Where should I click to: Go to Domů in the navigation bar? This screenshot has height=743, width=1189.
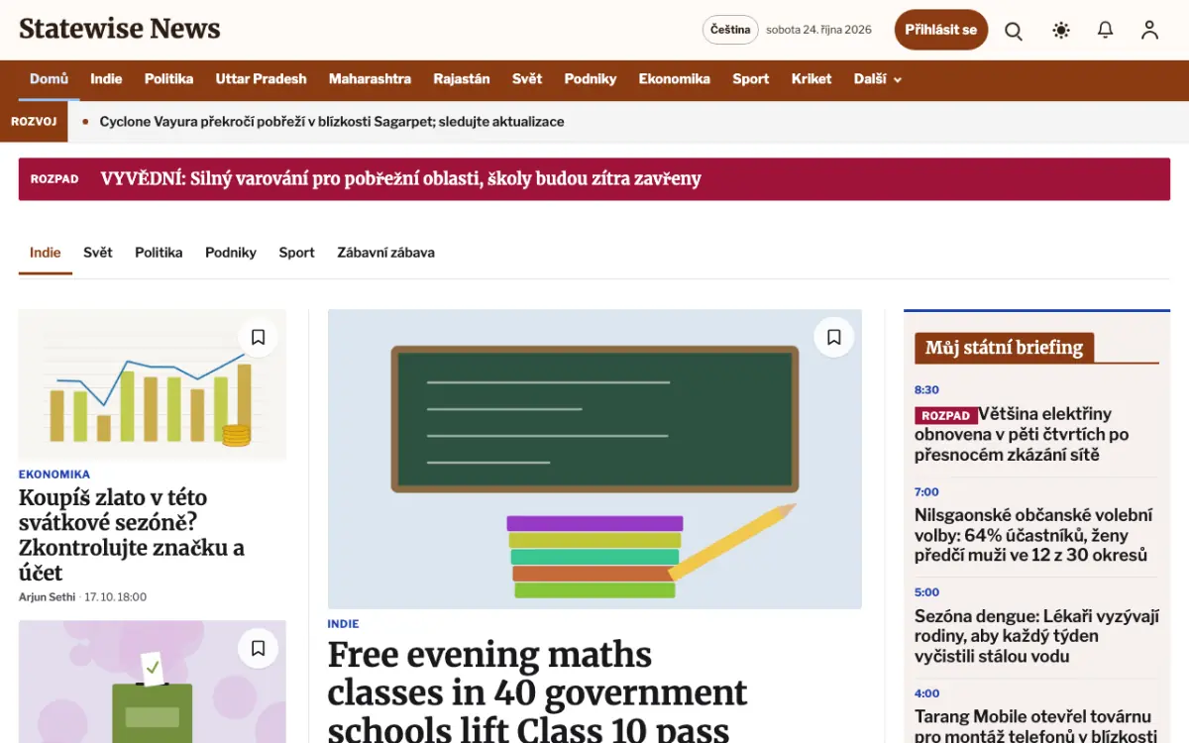(x=49, y=79)
